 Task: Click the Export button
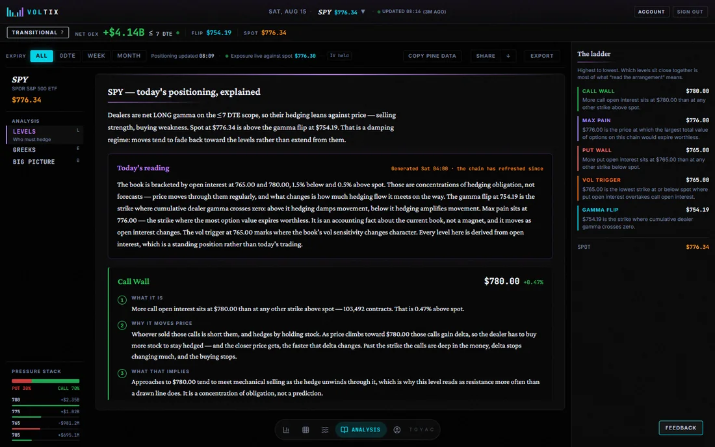[x=541, y=56]
